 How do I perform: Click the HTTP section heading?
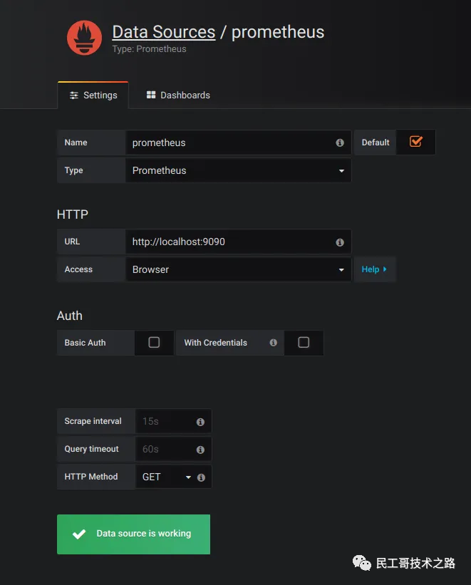pos(73,214)
